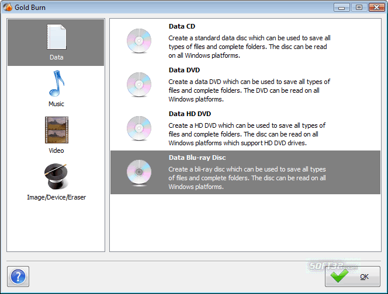Image resolution: width=388 pixels, height=294 pixels.
Task: Choose the Video filmstrip icon
Action: point(57,130)
